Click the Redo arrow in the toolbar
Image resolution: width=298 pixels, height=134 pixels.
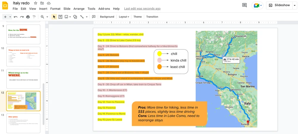pos(22,17)
